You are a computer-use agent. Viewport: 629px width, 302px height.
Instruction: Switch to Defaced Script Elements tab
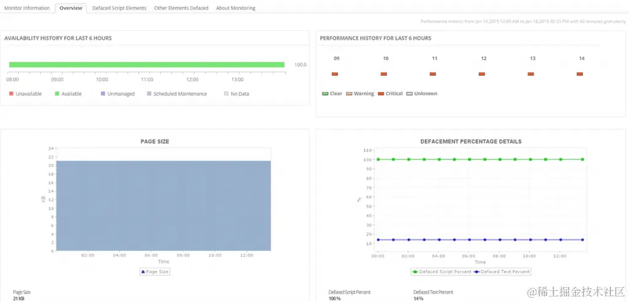[119, 8]
